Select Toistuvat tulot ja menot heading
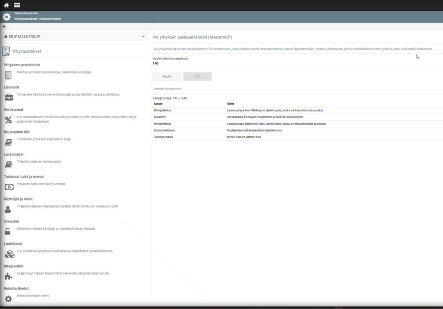The image size is (443, 309). tap(24, 176)
